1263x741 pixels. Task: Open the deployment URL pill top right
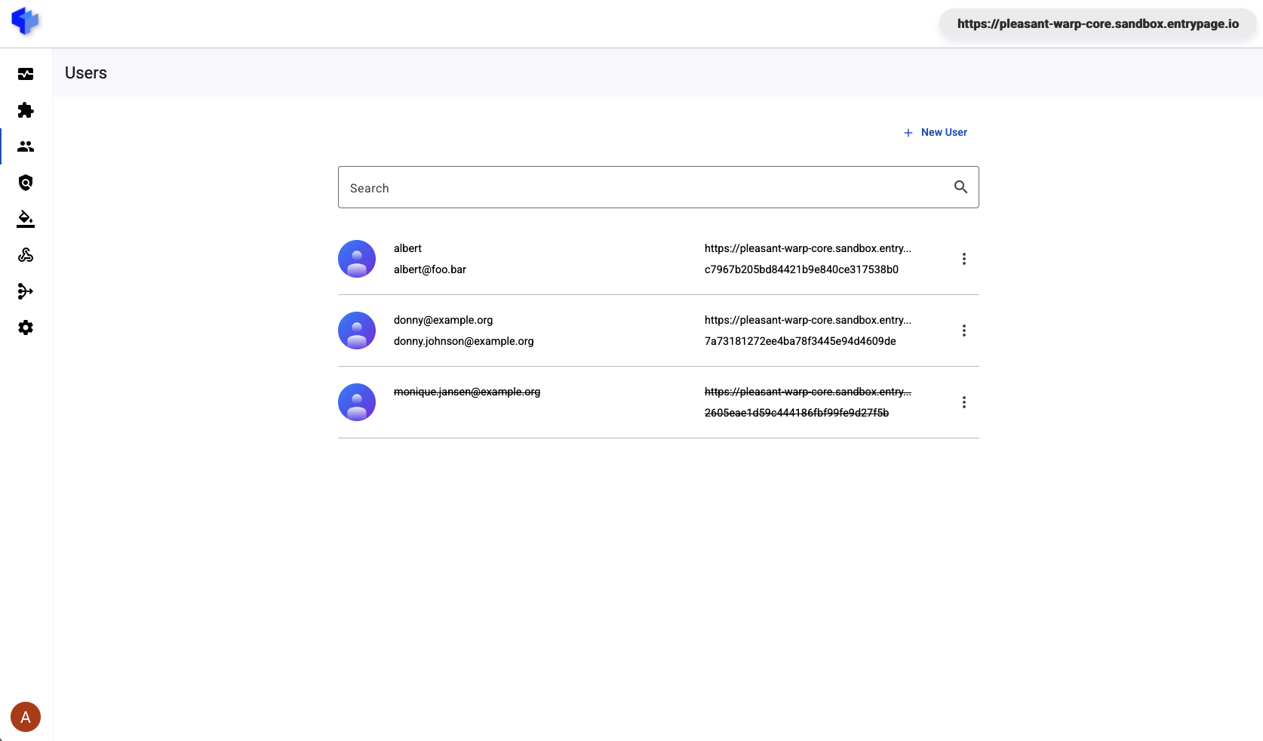coord(1098,23)
